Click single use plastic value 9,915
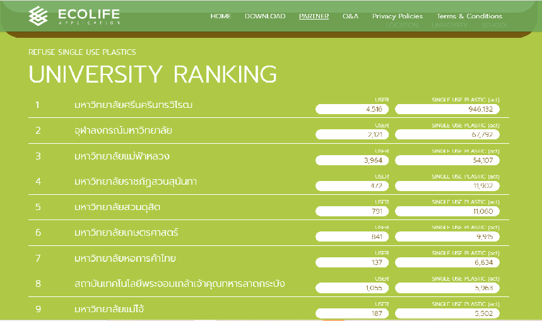This screenshot has height=321, width=542. click(447, 236)
